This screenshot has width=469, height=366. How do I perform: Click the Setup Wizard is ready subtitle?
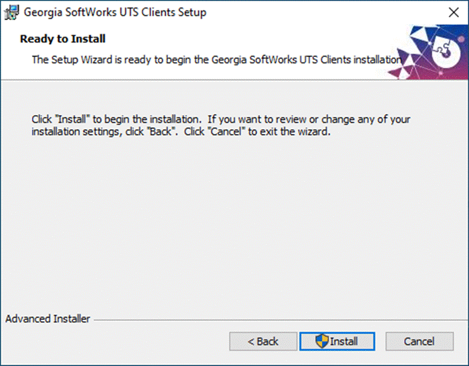[217, 60]
